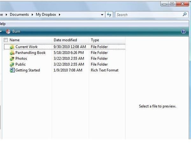Maximize the explorer window

pos(172,4)
